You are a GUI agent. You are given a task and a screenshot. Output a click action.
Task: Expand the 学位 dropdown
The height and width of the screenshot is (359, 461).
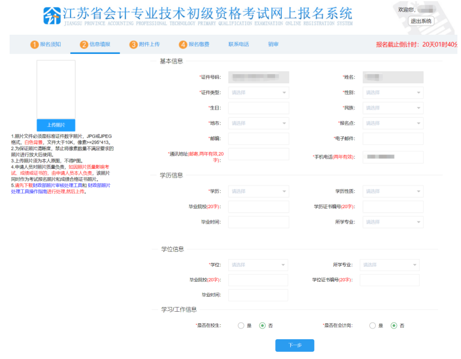258,265
